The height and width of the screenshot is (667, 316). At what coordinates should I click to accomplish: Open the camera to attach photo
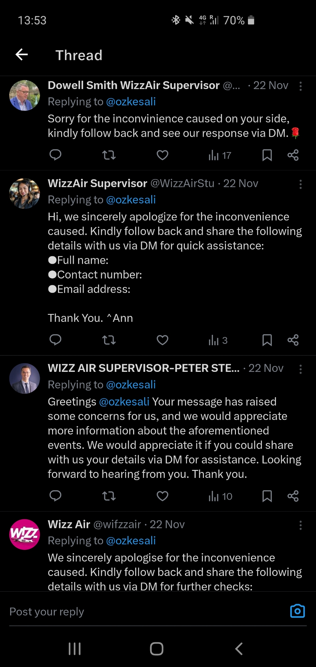click(297, 611)
